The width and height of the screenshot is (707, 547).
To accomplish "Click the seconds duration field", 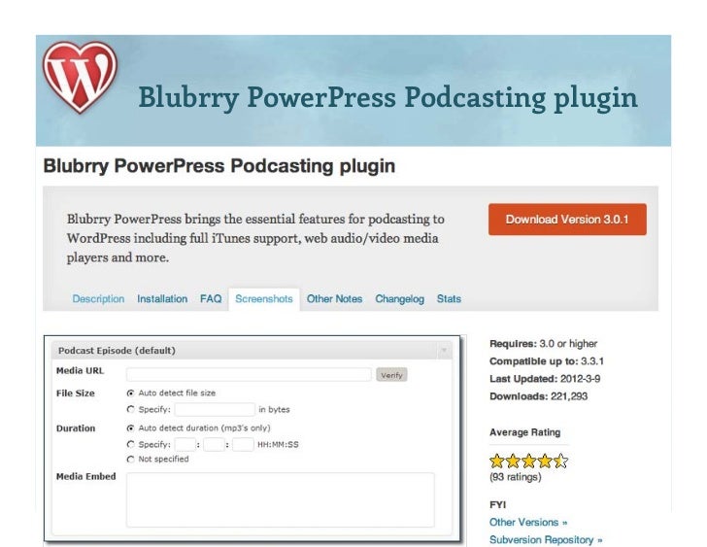I will click(x=243, y=445).
